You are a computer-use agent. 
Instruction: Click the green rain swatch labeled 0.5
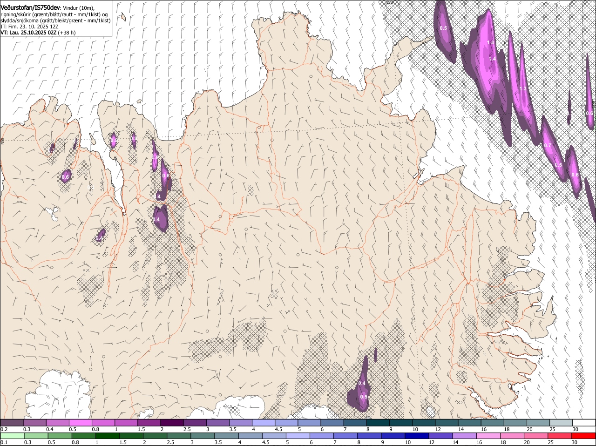[60, 436]
